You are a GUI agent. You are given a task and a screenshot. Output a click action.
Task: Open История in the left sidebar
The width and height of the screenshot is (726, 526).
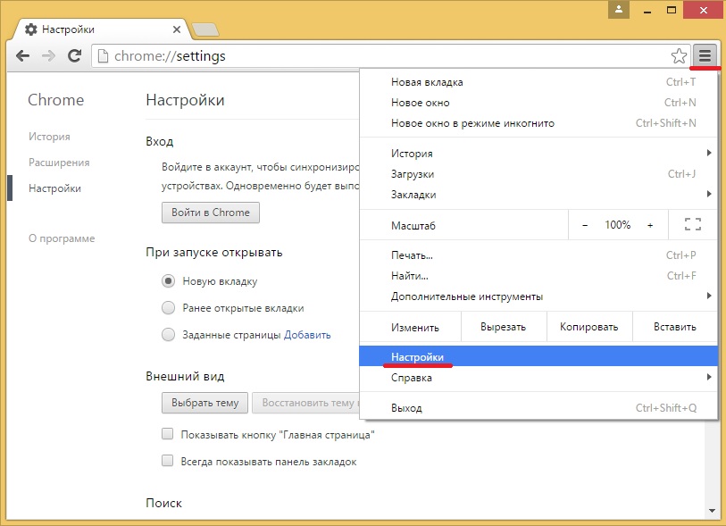(x=49, y=137)
